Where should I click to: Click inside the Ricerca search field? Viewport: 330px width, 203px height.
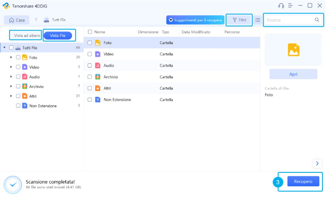coord(289,20)
